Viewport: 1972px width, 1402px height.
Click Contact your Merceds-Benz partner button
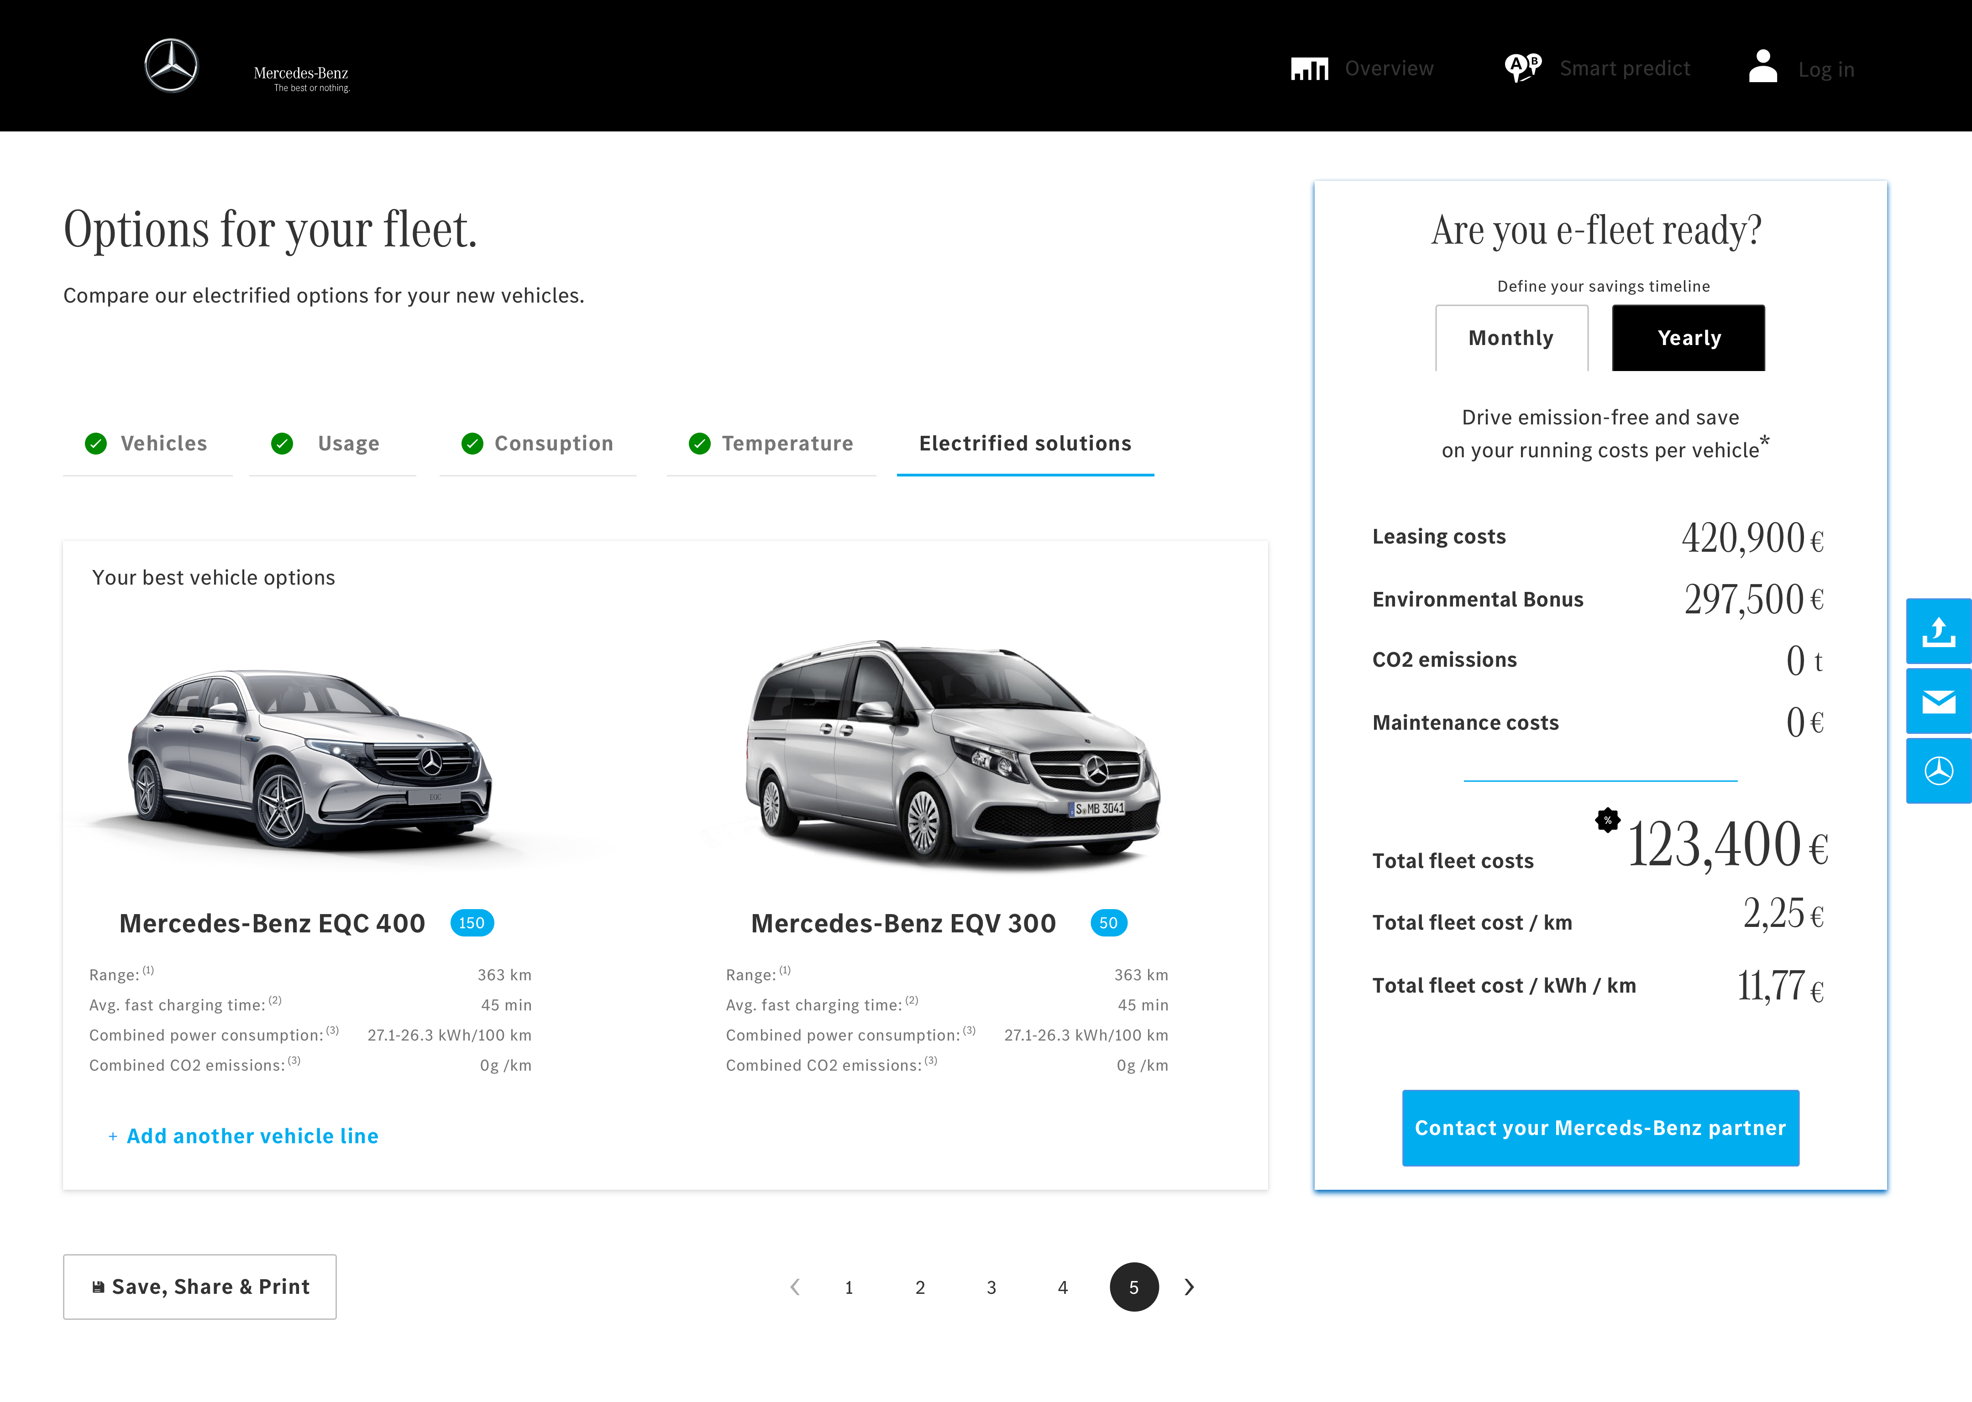pyautogui.click(x=1600, y=1128)
